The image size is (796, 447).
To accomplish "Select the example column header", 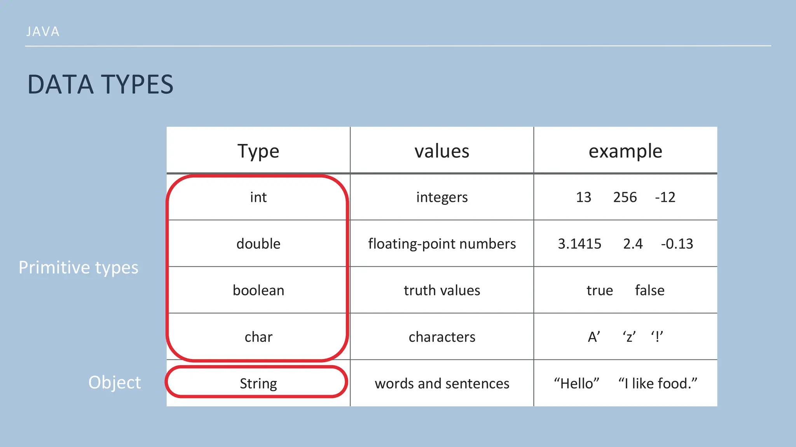I will (x=625, y=151).
